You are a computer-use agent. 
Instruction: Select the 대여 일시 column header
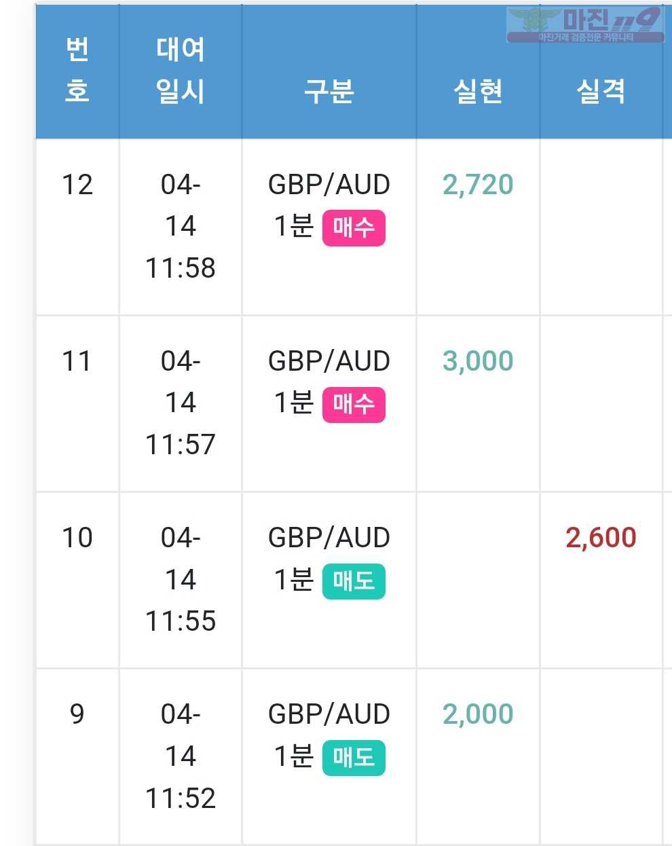point(181,70)
